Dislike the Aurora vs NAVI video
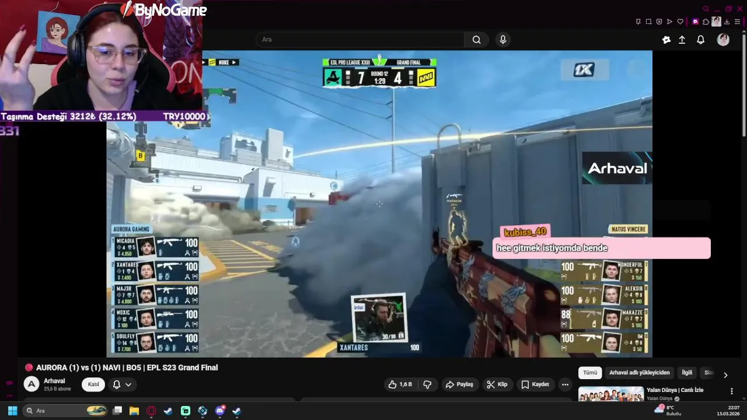This screenshot has height=420, width=747. (x=427, y=384)
